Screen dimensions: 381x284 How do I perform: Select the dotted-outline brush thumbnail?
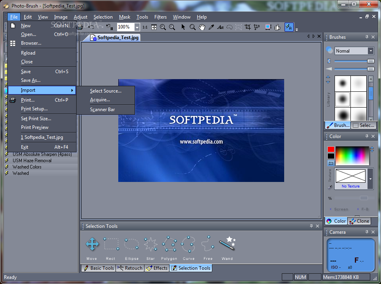(343, 99)
